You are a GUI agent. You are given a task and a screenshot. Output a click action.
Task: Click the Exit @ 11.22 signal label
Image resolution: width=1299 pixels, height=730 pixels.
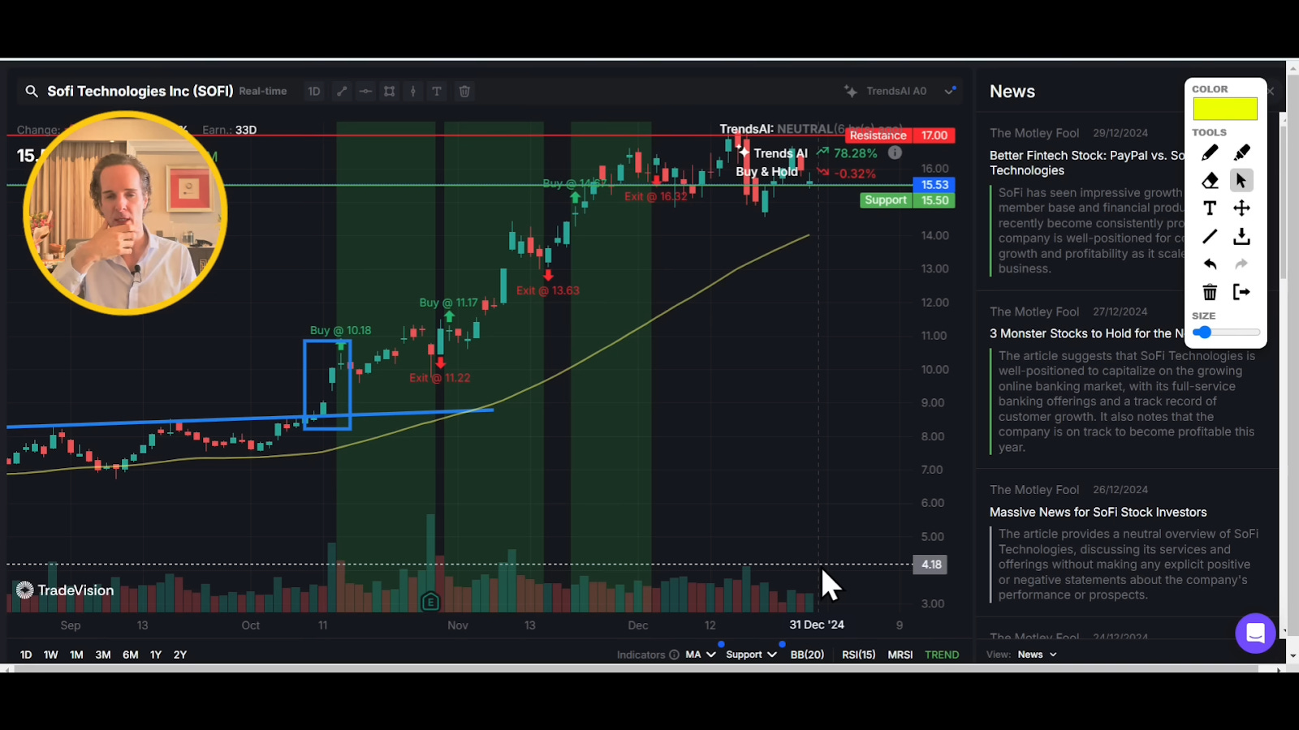pyautogui.click(x=439, y=378)
